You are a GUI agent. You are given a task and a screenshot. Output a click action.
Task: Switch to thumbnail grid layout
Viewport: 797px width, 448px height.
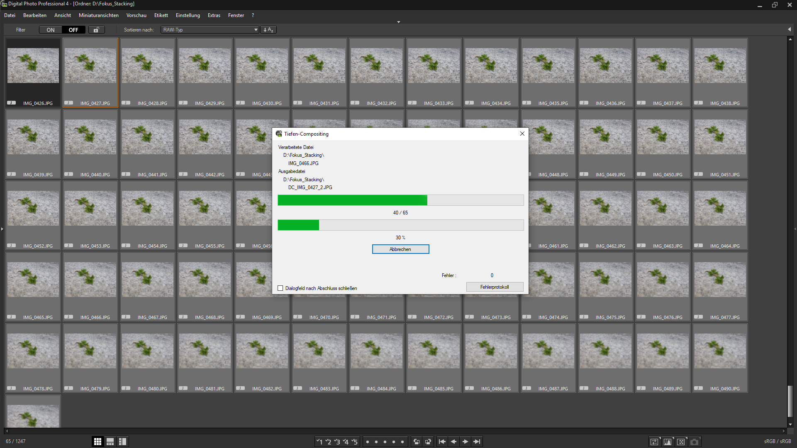[x=97, y=442]
